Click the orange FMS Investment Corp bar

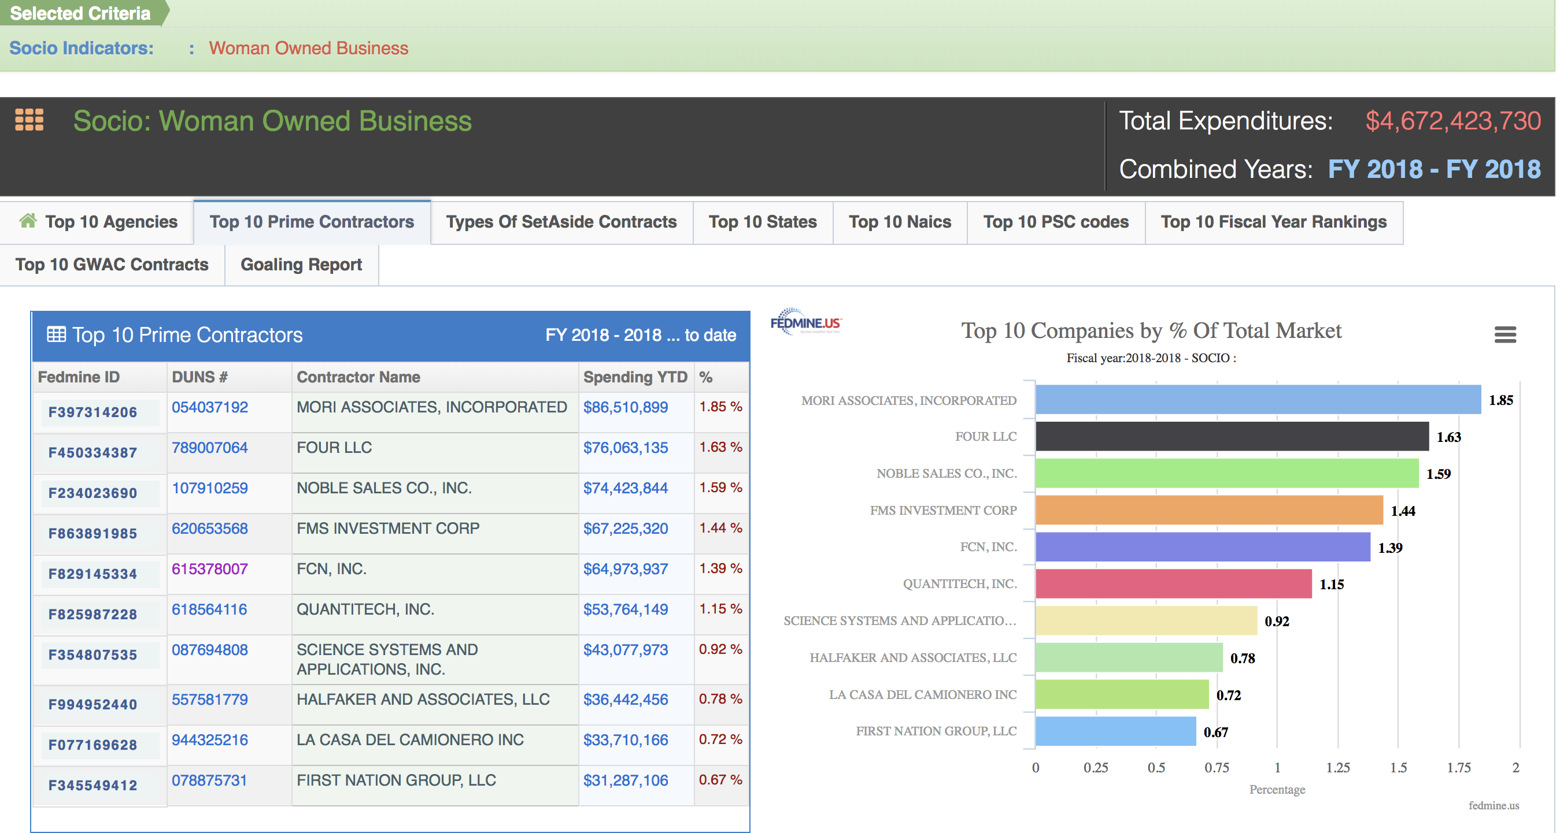(1210, 510)
